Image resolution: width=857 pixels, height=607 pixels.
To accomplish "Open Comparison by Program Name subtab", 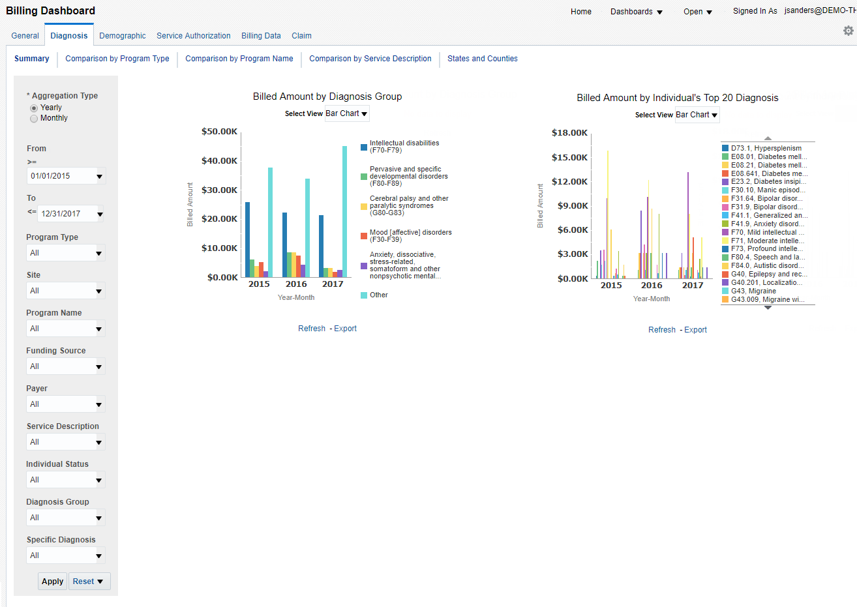I will (x=239, y=59).
